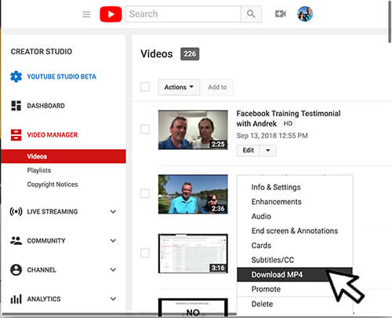Open Copyright Notices
This screenshot has height=318, width=392.
coord(53,185)
